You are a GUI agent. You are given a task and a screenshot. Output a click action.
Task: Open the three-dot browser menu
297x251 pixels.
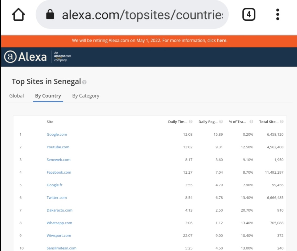tap(278, 14)
